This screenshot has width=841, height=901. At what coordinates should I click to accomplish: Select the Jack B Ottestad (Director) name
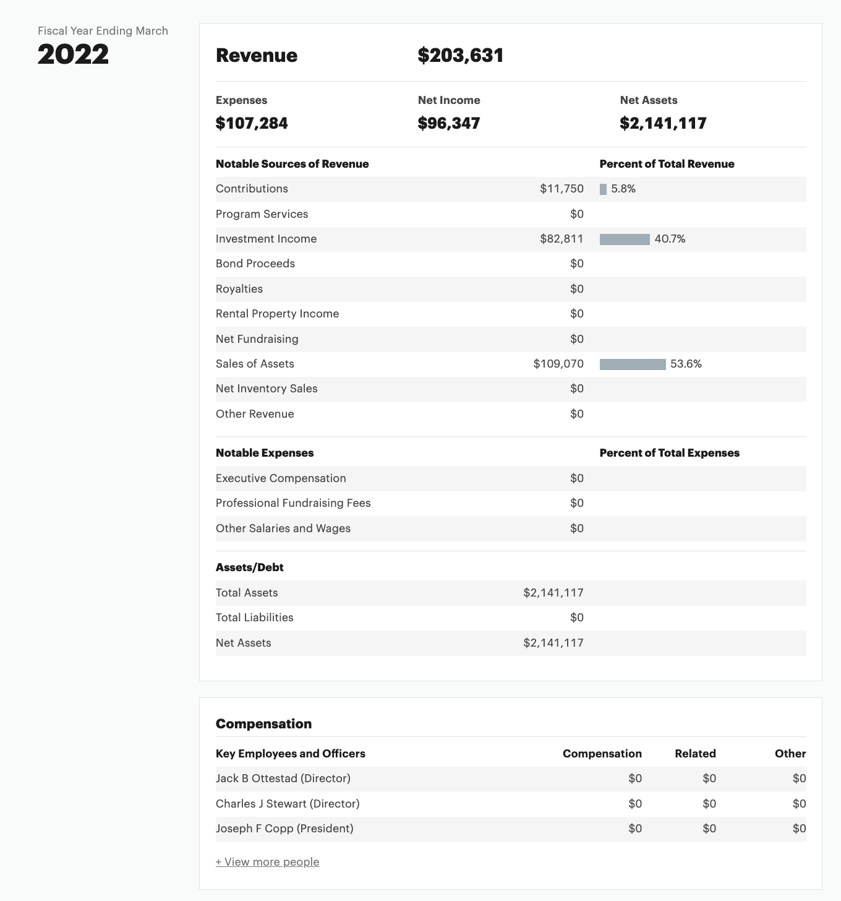(283, 778)
